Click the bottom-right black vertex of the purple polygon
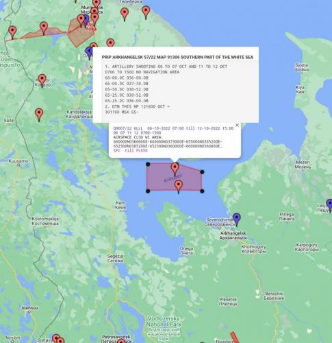This screenshot has height=343, width=332. point(202,191)
